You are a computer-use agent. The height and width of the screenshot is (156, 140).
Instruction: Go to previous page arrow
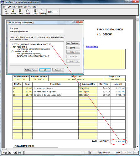[9, 153]
